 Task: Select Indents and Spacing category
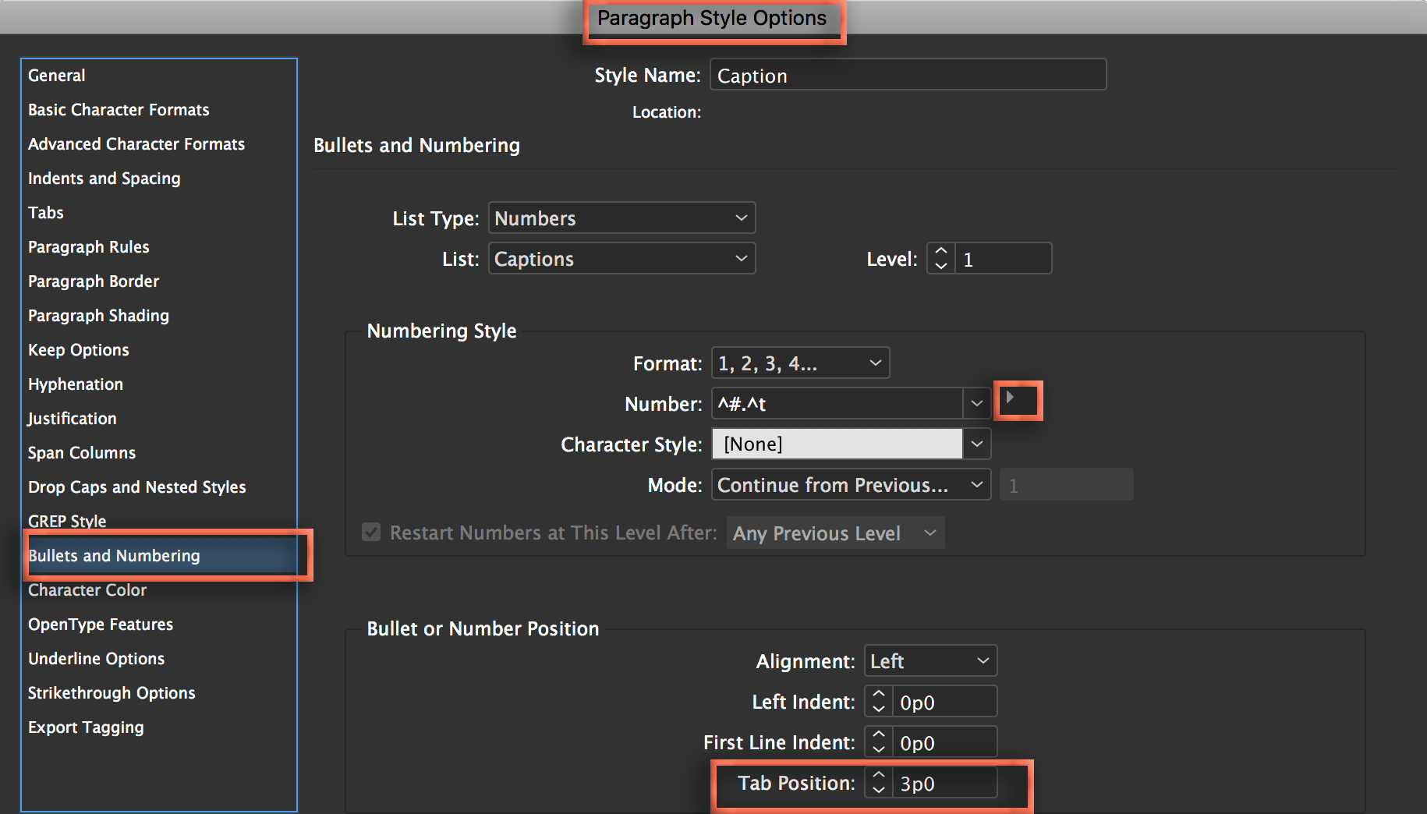(x=104, y=179)
